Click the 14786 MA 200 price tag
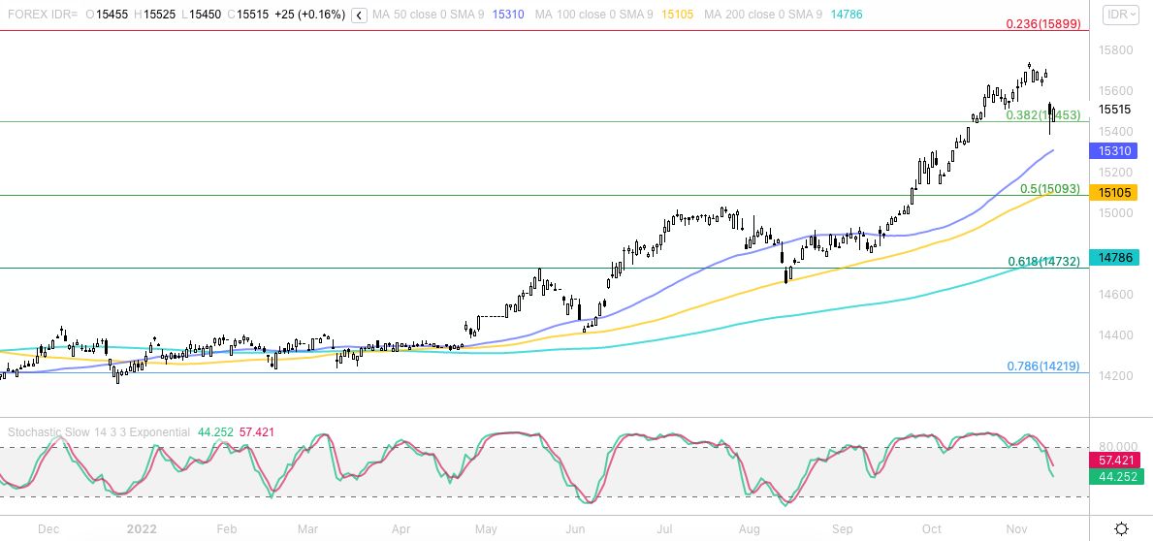 coord(1112,257)
